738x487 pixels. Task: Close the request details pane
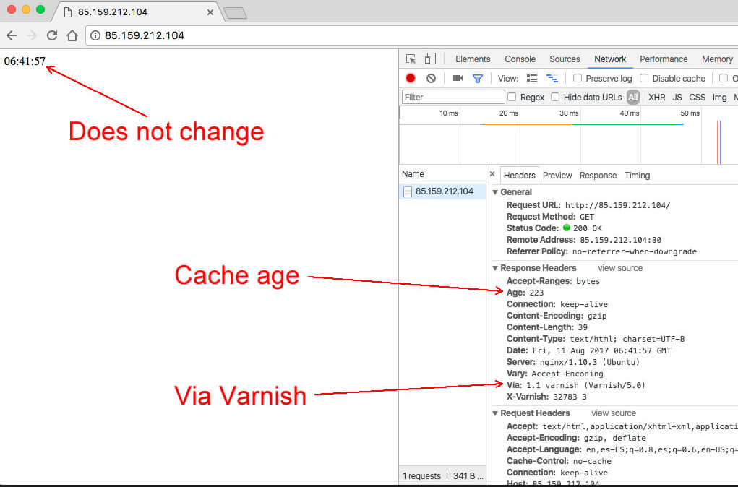point(492,174)
